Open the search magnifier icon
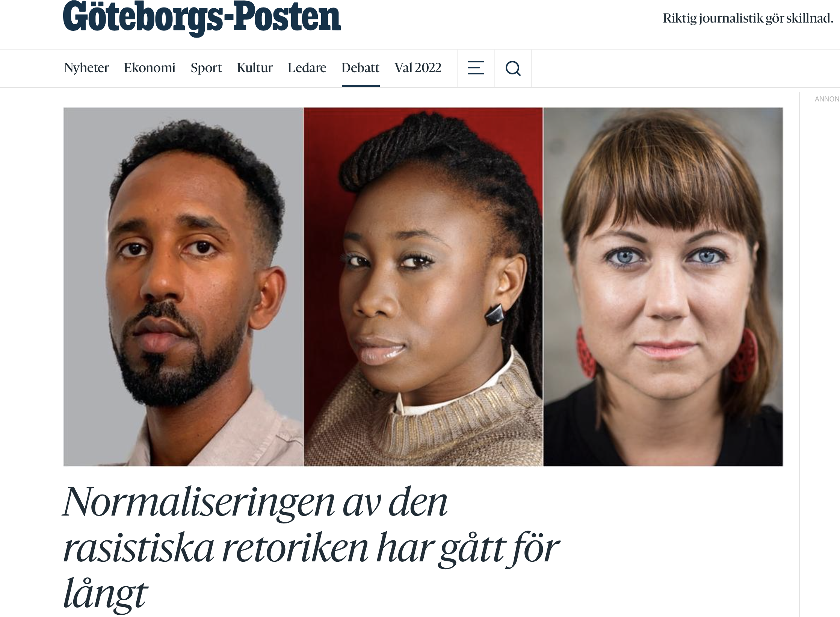Viewport: 840px width, 617px height. [x=513, y=68]
